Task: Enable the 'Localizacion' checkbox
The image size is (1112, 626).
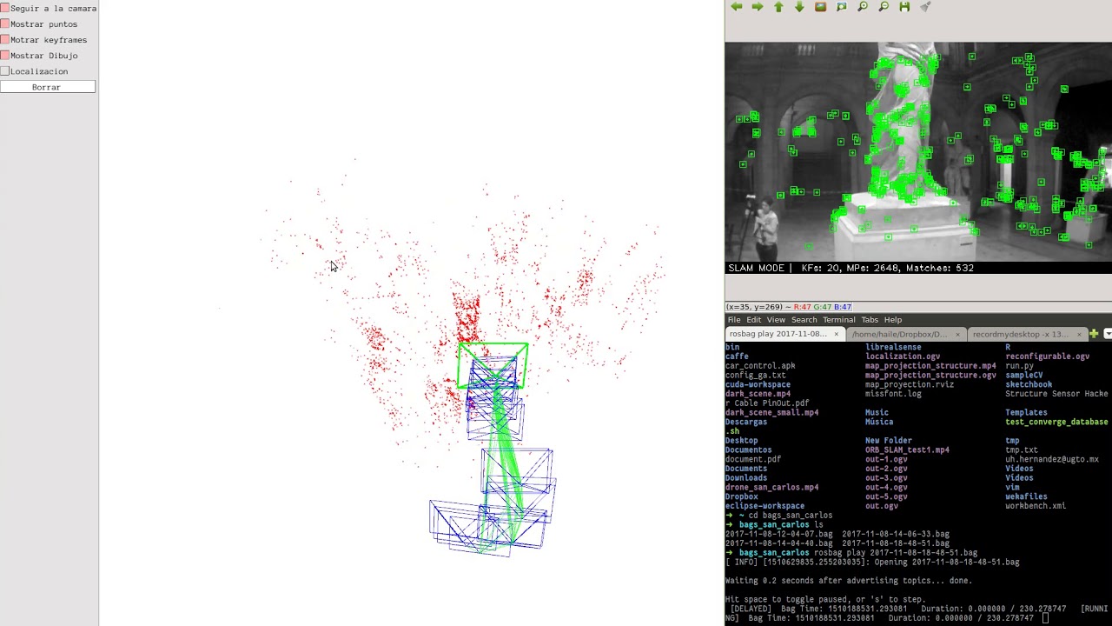Action: tap(5, 70)
